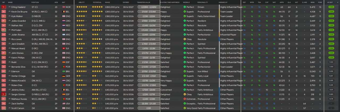Click Erling Haaland's Perfect morale icon
Image resolution: width=340 pixels, height=112 pixels.
click(185, 7)
